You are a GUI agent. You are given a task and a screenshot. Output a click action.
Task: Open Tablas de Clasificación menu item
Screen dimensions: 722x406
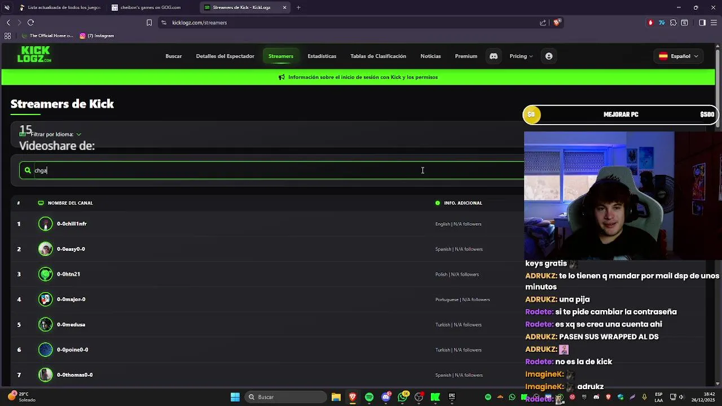(x=378, y=56)
